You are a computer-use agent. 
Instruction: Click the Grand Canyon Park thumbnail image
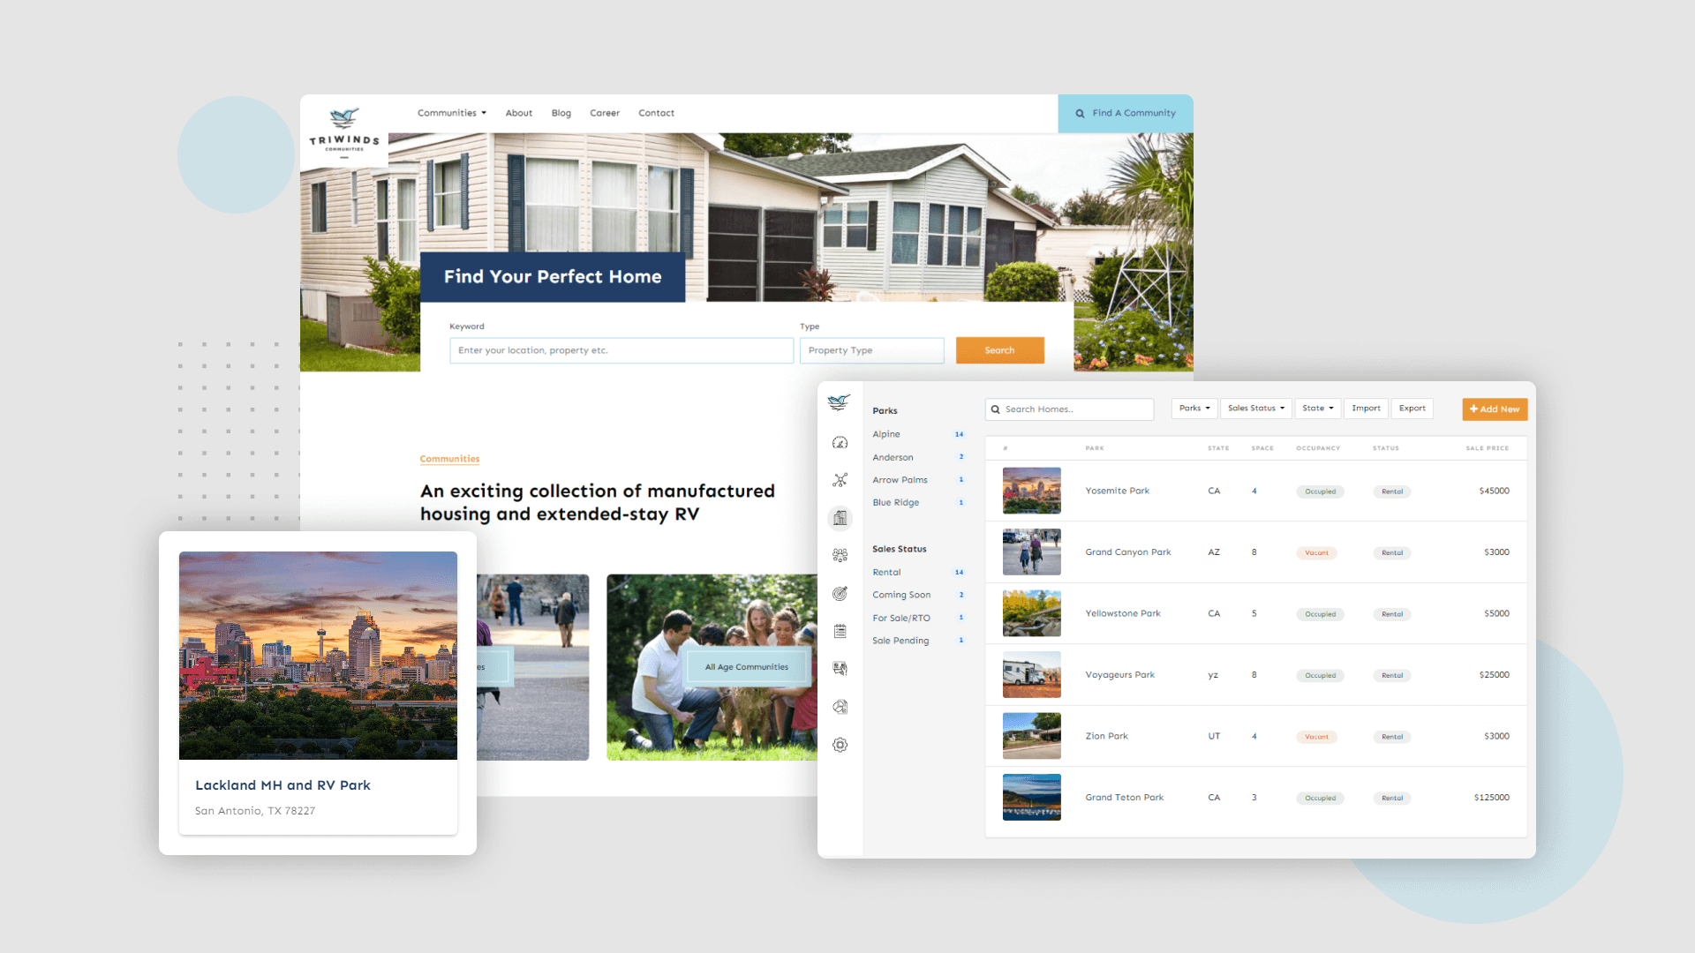[x=1030, y=552]
